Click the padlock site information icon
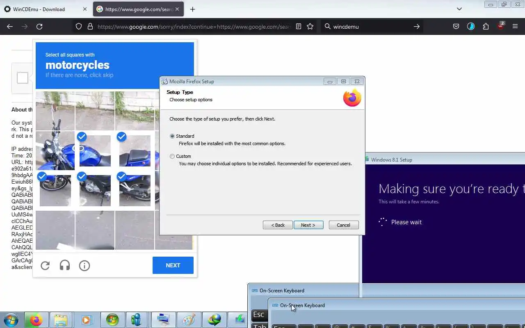 point(90,26)
